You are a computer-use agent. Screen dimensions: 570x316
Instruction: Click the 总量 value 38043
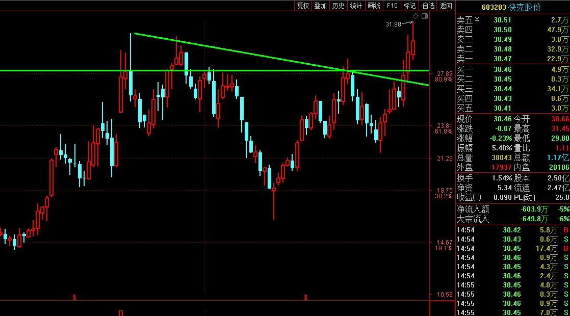point(502,157)
